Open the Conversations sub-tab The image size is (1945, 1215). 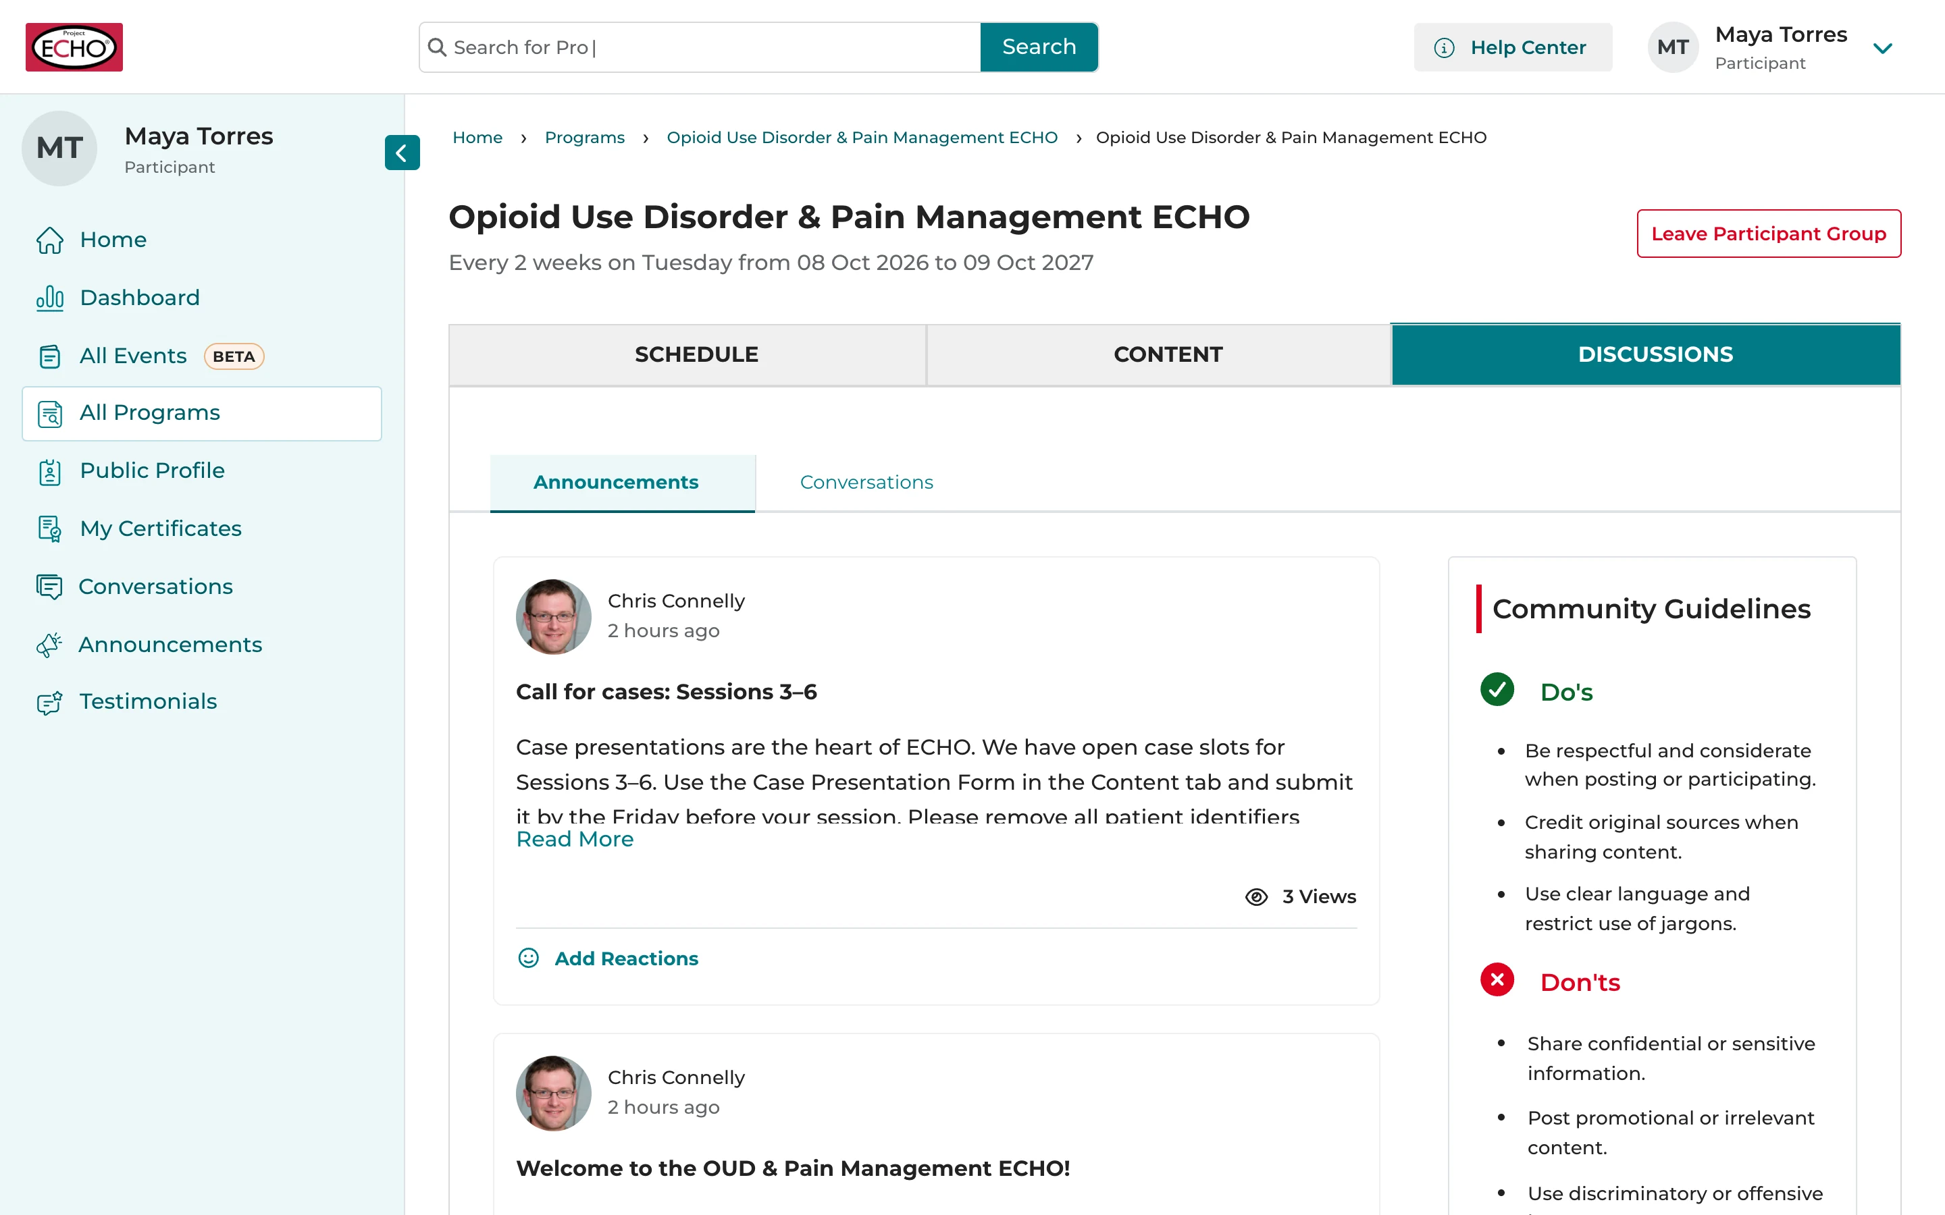[x=866, y=482]
